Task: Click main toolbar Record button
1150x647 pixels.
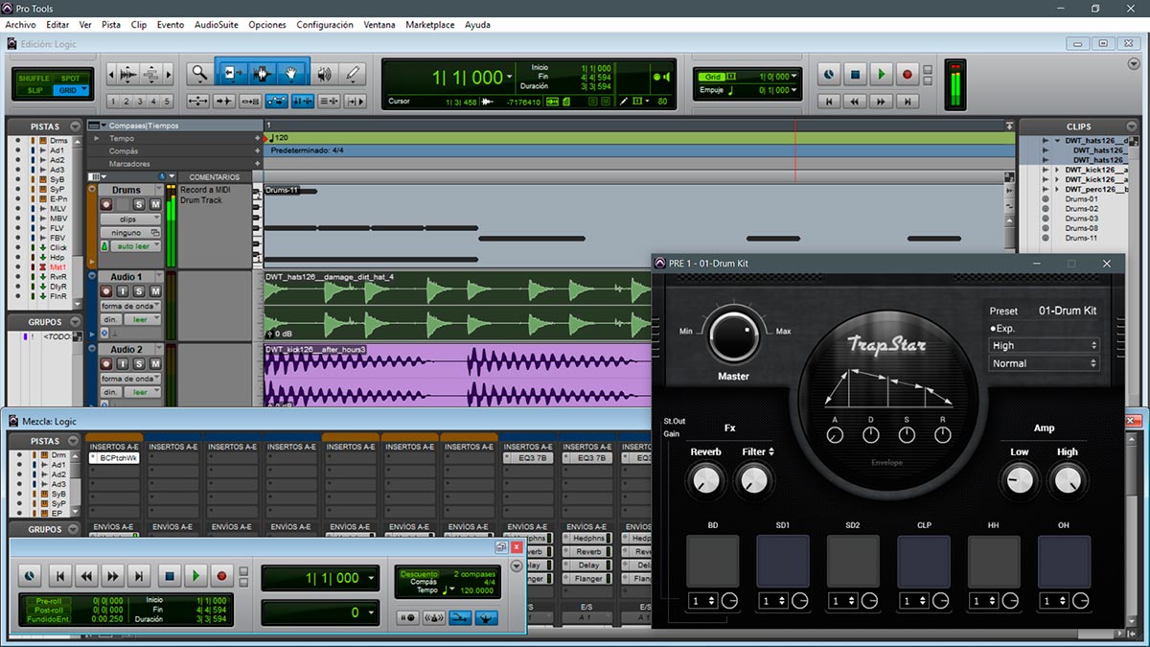Action: pyautogui.click(x=907, y=74)
